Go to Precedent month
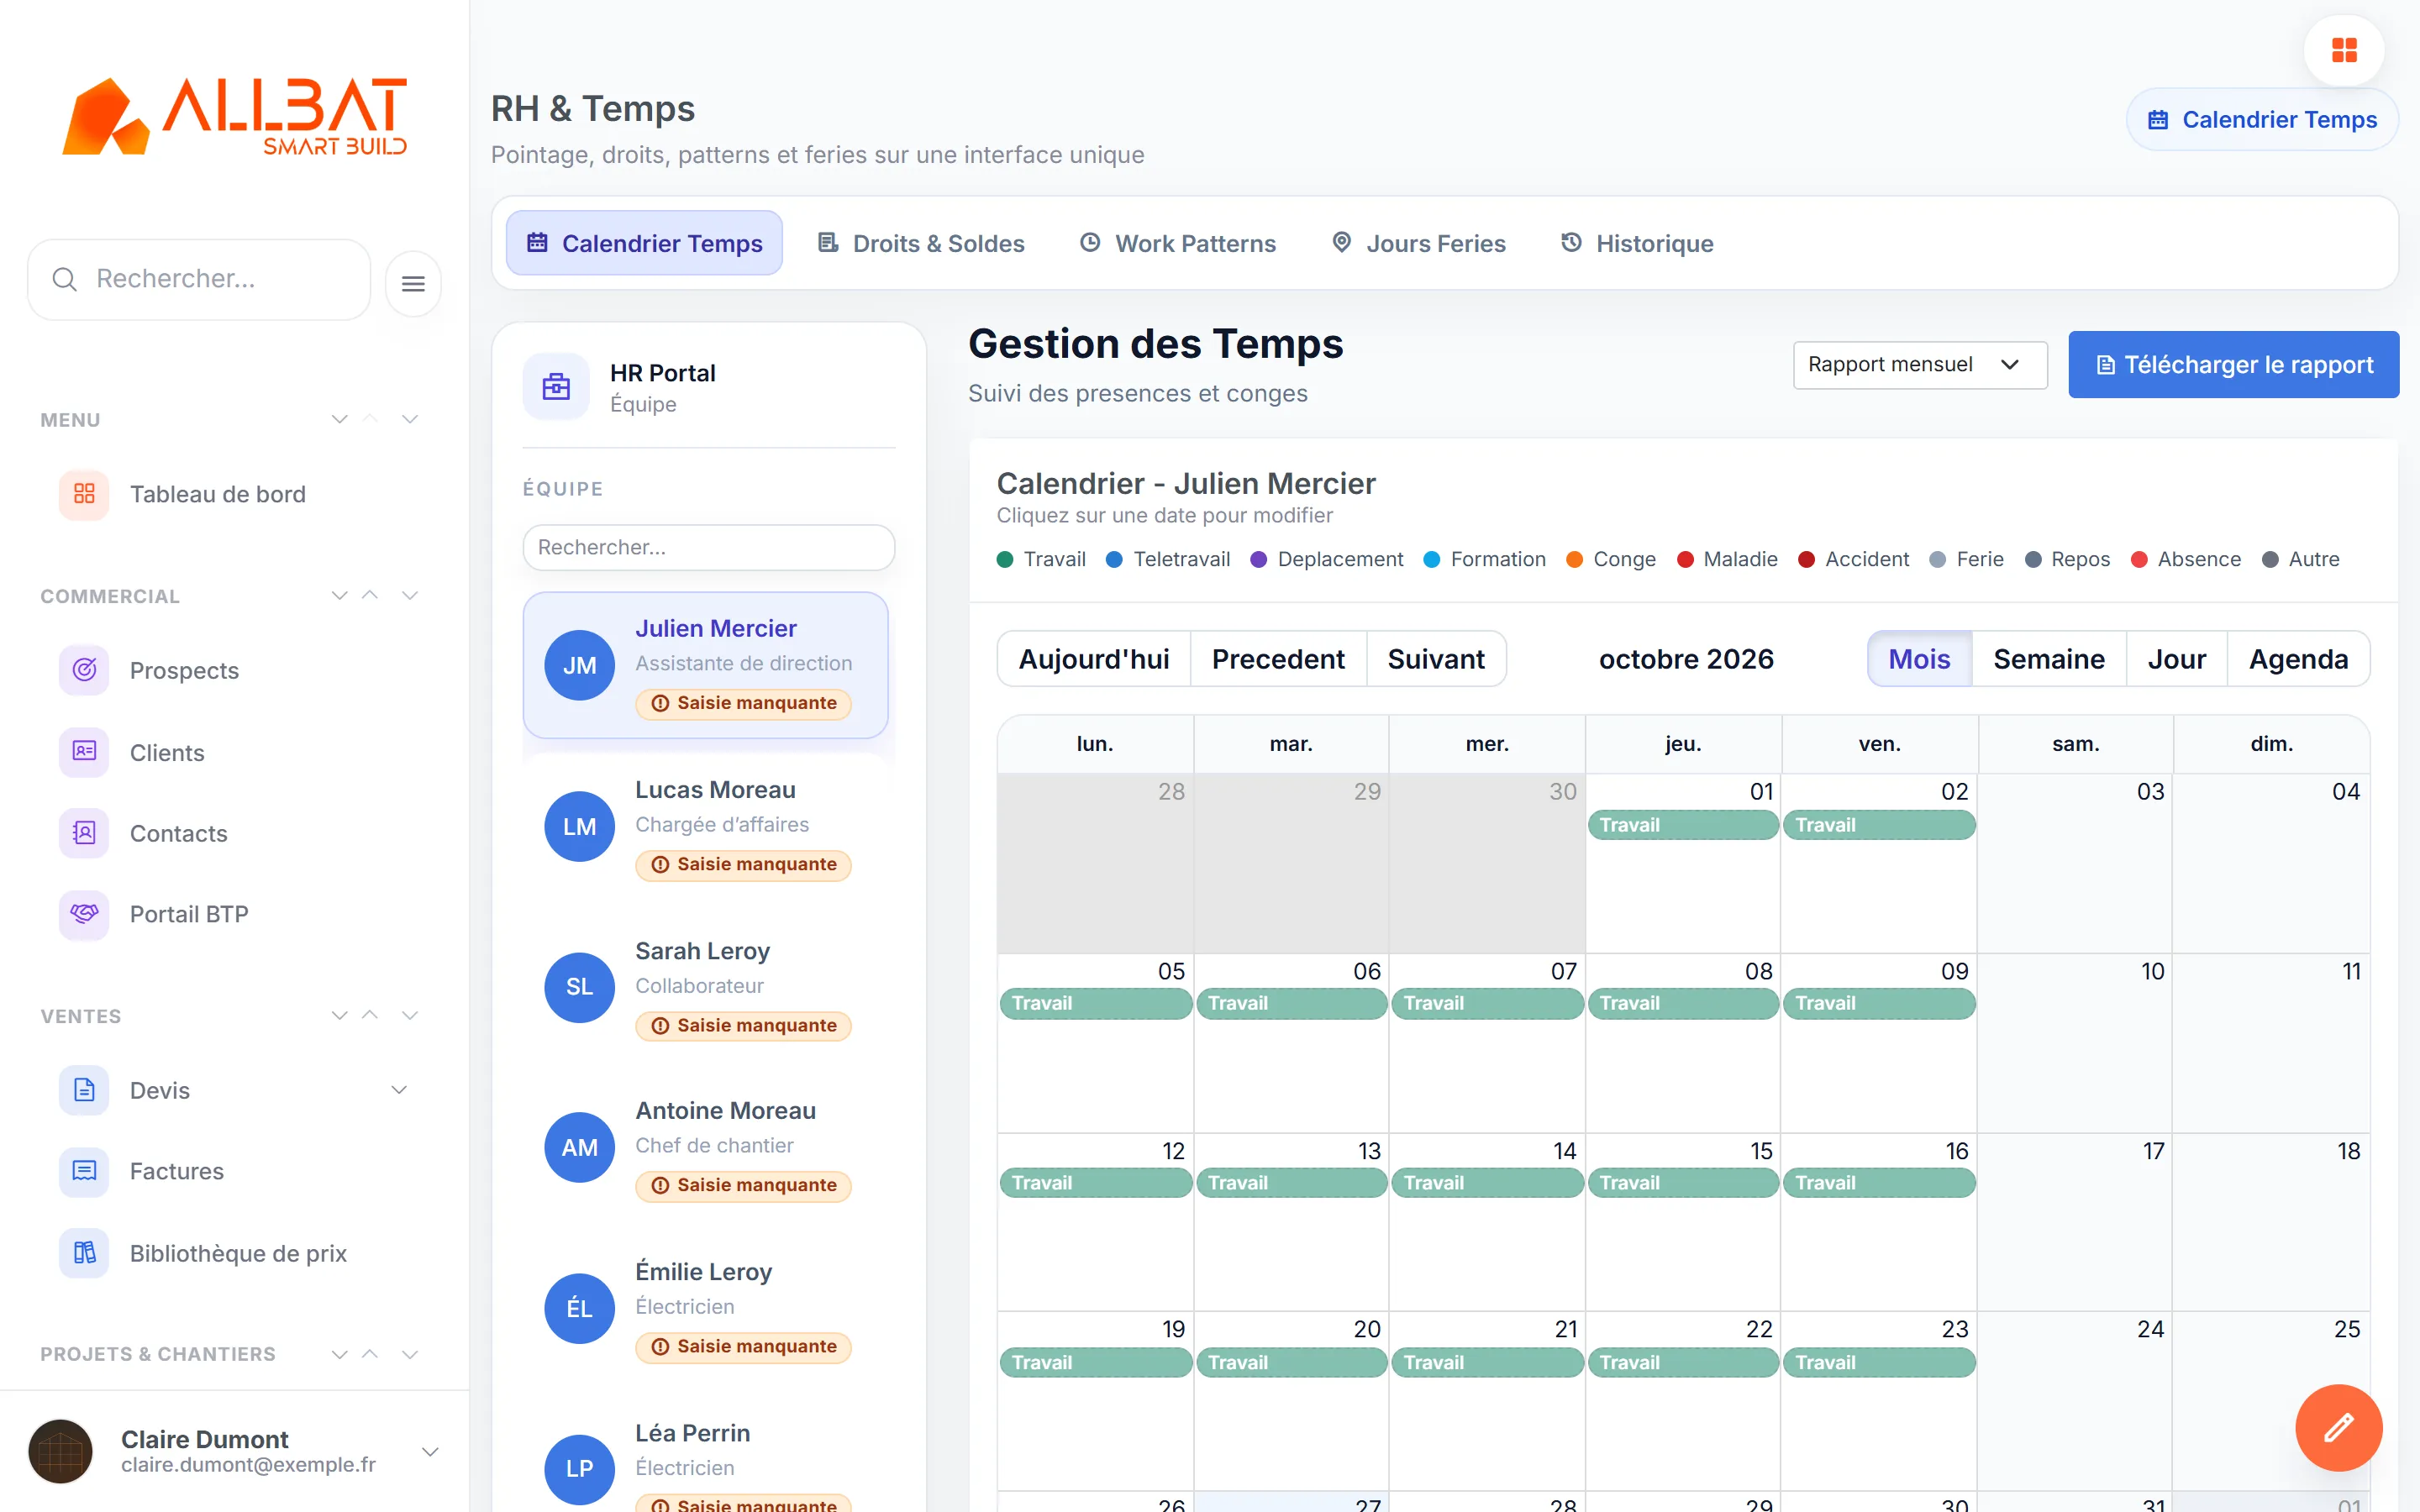Screen dimensions: 2420x1512 (1278, 659)
